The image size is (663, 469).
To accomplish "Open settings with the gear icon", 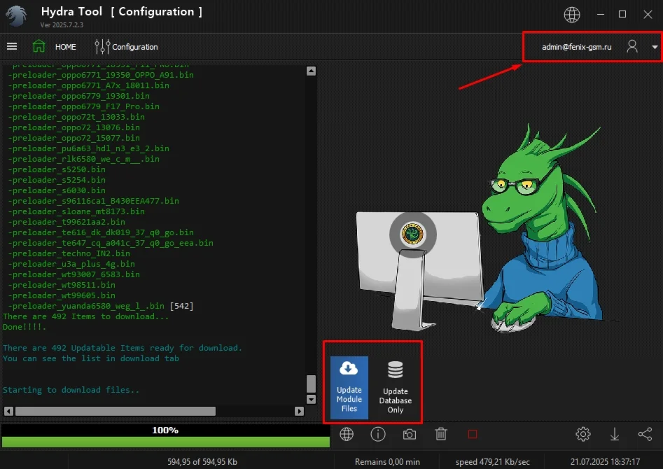I will 583,434.
